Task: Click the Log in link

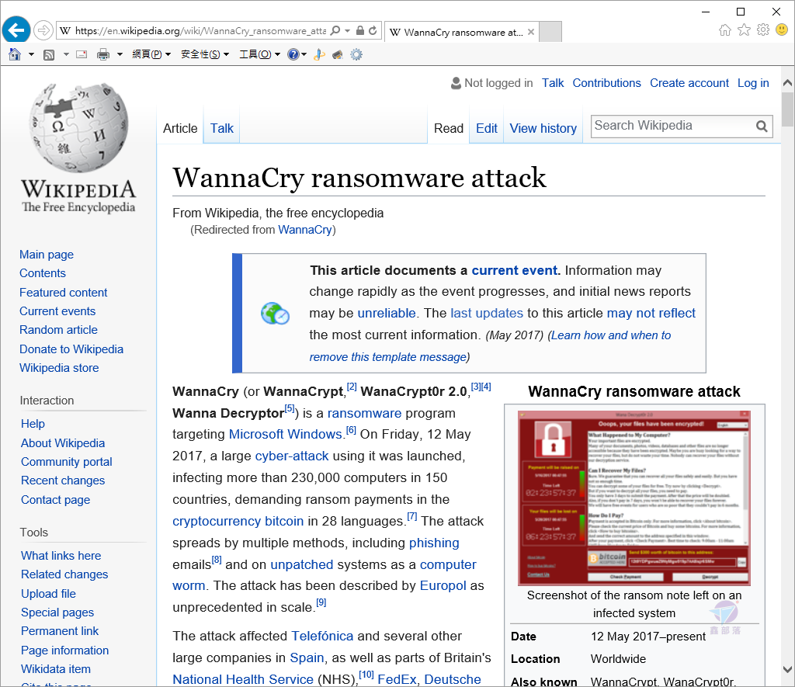Action: (x=753, y=83)
